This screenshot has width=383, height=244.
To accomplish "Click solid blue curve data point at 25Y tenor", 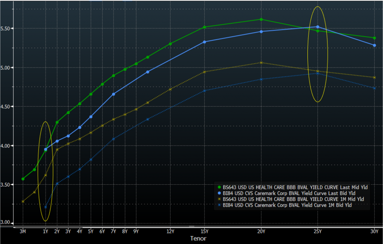I will pyautogui.click(x=318, y=27).
